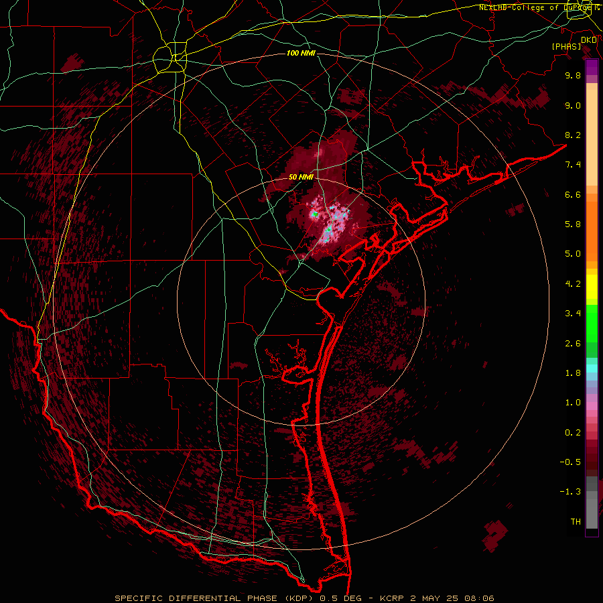Click the -0.5 scale label

pyautogui.click(x=570, y=462)
